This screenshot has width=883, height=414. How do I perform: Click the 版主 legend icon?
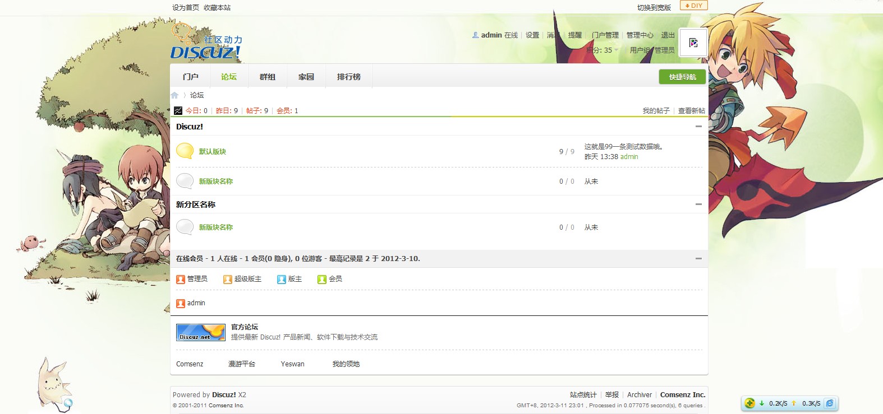pyautogui.click(x=282, y=279)
